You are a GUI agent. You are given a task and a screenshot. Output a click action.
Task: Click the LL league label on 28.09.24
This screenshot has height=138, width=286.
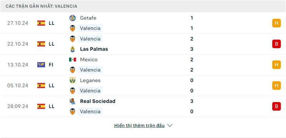51,106
